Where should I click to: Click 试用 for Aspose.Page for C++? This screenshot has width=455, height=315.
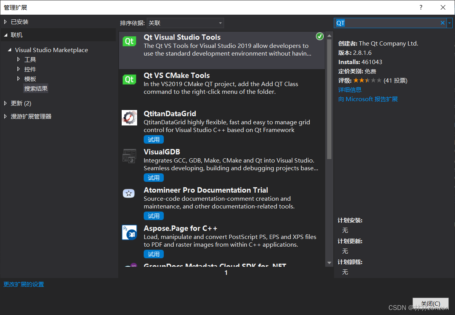[153, 254]
